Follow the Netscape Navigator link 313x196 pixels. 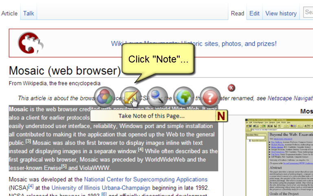(x=290, y=98)
